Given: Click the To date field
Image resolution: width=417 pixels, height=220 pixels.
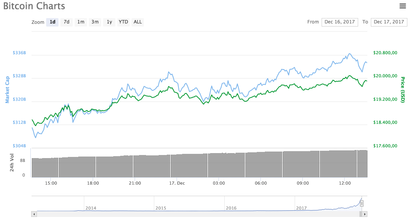Looking at the screenshot, I should 389,22.
